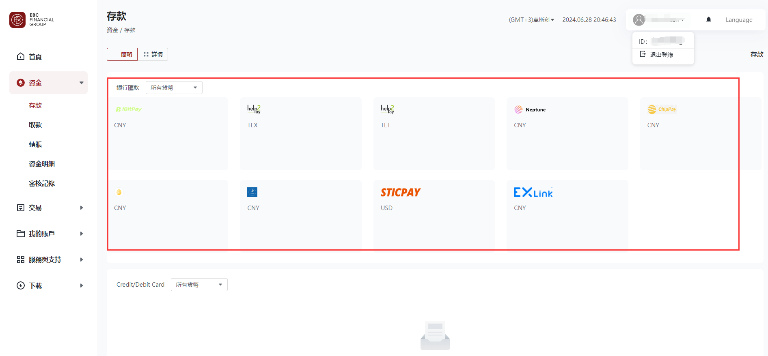The height and width of the screenshot is (356, 768).
Task: Select the Neptune CNY payment card
Action: pos(567,133)
